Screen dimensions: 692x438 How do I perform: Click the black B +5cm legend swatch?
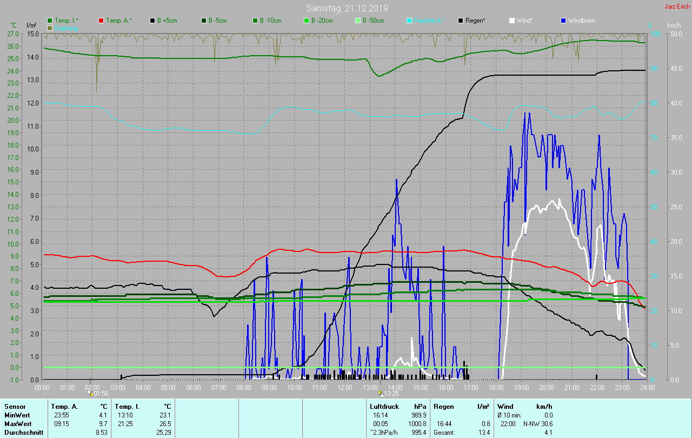tap(152, 21)
